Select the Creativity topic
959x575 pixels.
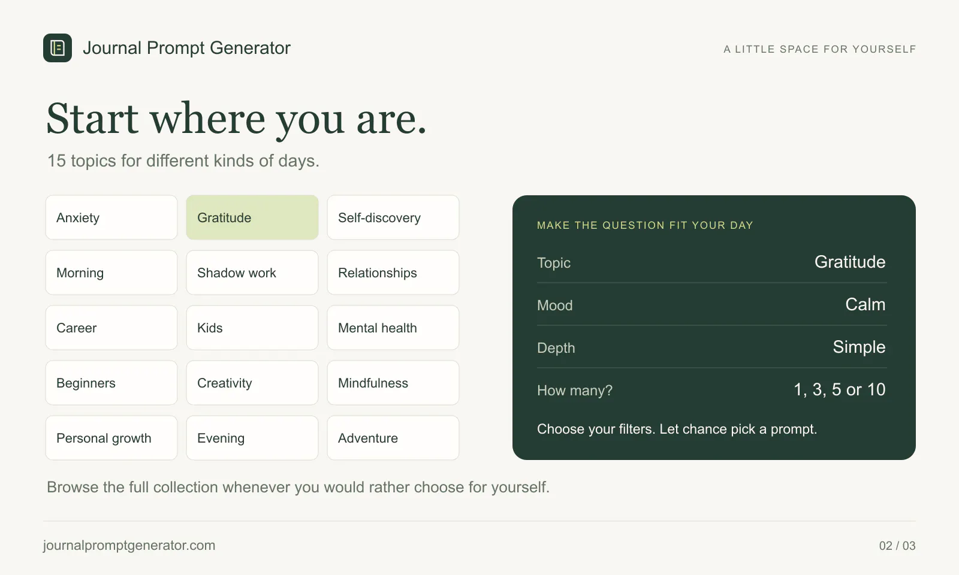click(x=252, y=383)
